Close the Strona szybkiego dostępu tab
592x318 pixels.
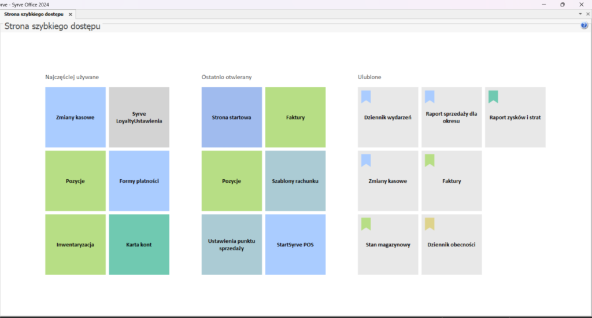70,14
